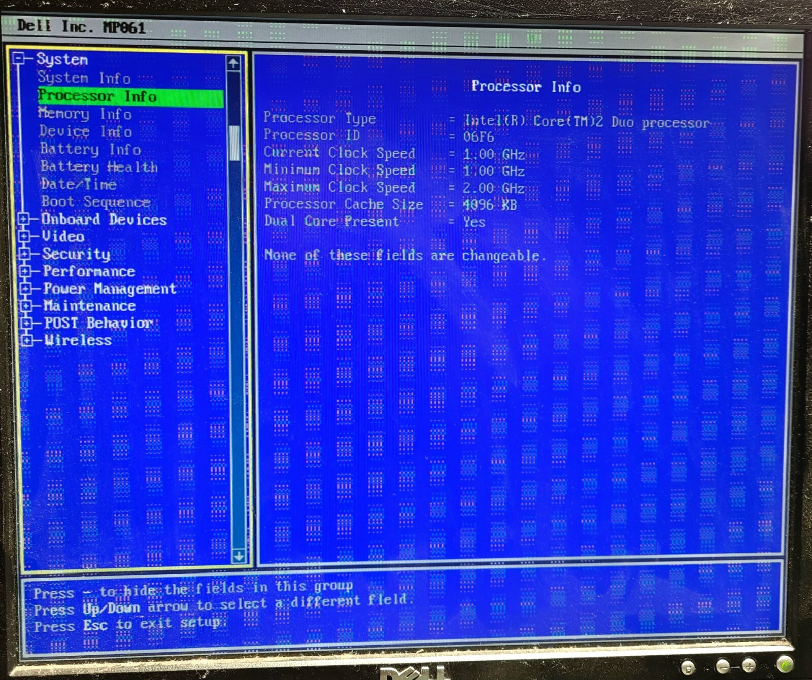
Task: Click the Maintenance label
Action: [x=89, y=306]
